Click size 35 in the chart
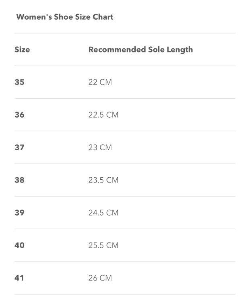250x303 pixels. pyautogui.click(x=19, y=82)
